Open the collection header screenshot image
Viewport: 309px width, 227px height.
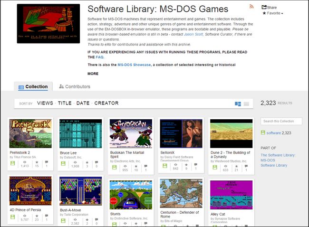(x=48, y=24)
